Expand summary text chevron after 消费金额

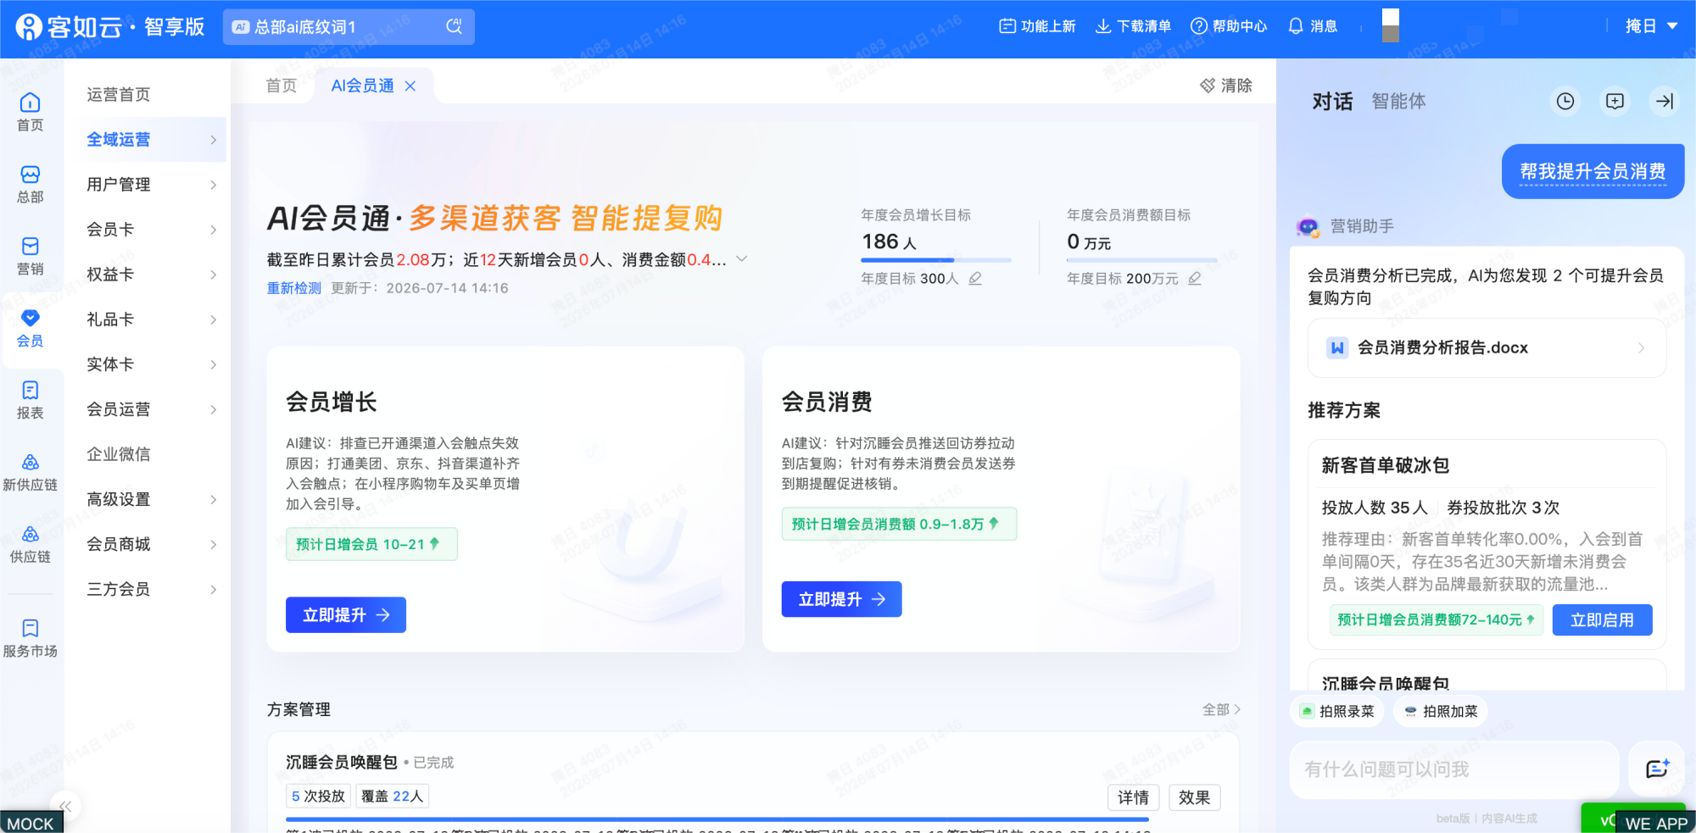pyautogui.click(x=742, y=259)
